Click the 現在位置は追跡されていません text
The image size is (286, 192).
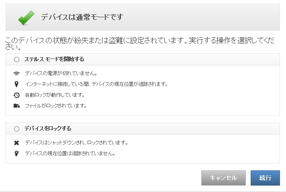click(x=70, y=154)
